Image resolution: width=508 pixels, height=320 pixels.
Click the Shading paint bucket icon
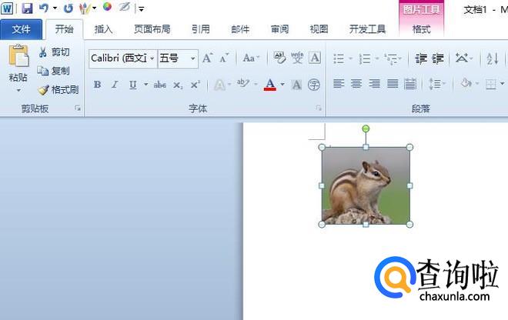click(x=466, y=84)
